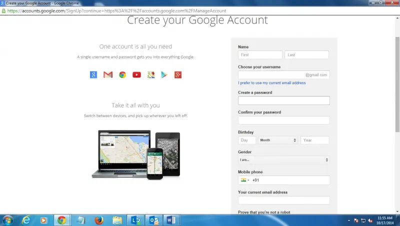
Task: Open the File Explorer folder in the taskbar
Action: [x=117, y=220]
